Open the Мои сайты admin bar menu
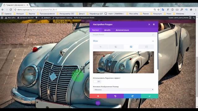198x111 pixels. (10, 18)
